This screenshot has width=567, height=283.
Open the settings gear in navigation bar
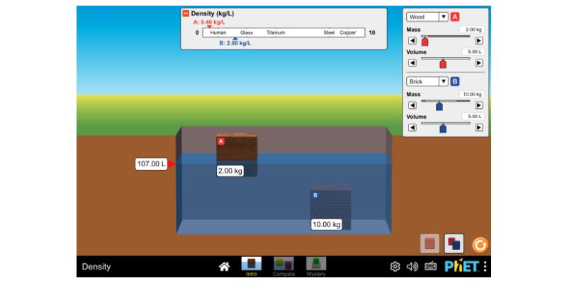(x=395, y=267)
